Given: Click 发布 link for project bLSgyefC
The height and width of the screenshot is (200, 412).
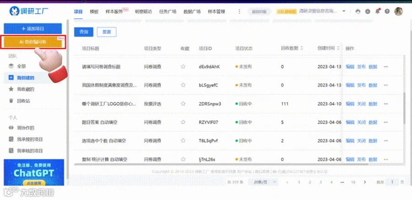Looking at the screenshot, I should coord(361,85).
